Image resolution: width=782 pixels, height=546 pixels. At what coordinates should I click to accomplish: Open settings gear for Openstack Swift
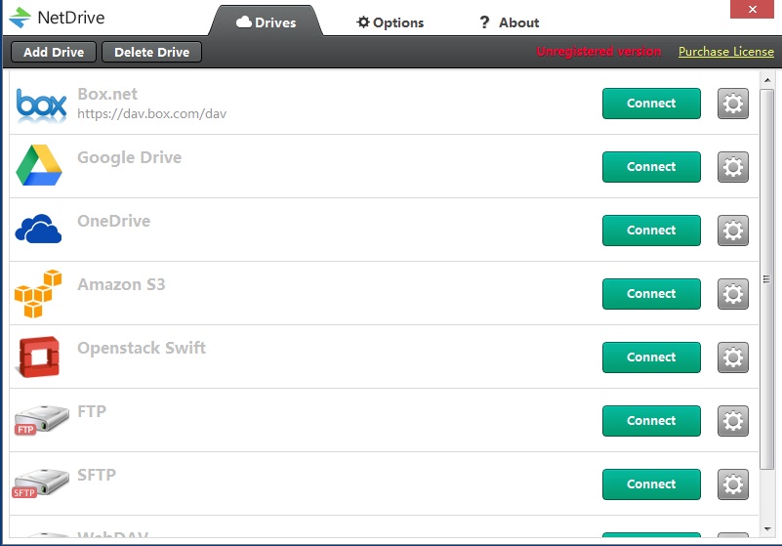(x=732, y=357)
